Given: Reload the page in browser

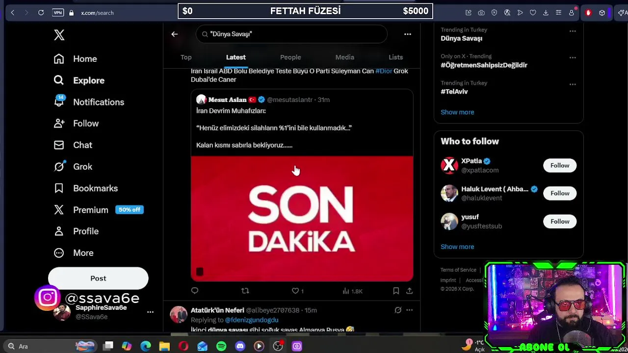Looking at the screenshot, I should tap(41, 13).
